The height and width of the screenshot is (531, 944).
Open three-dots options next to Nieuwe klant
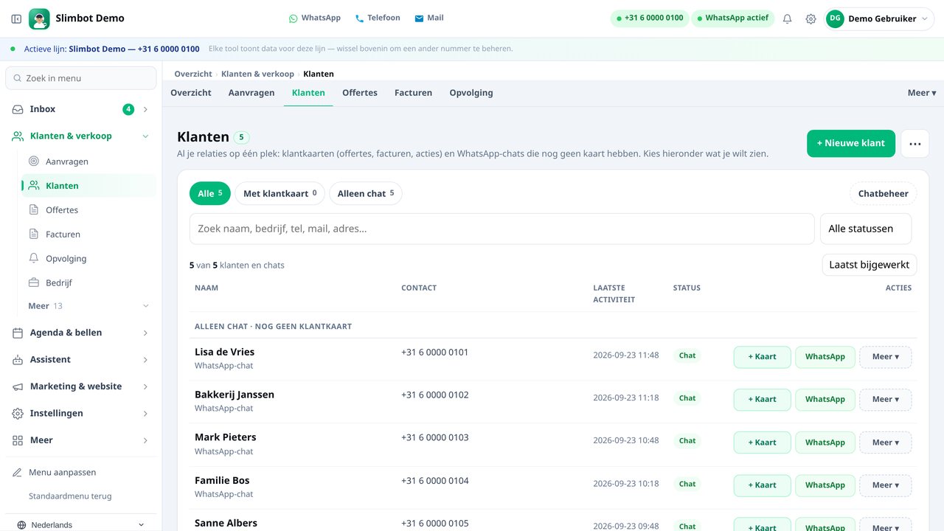click(x=915, y=144)
